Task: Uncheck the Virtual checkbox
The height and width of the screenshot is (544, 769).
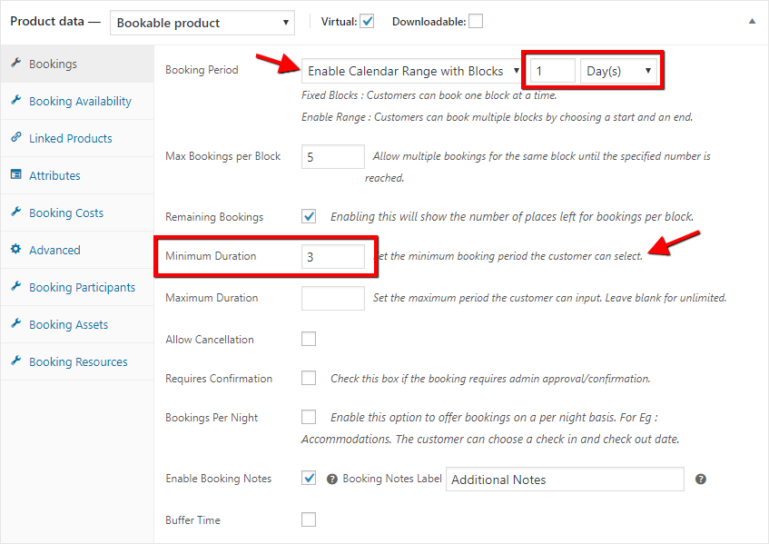Action: click(x=367, y=22)
